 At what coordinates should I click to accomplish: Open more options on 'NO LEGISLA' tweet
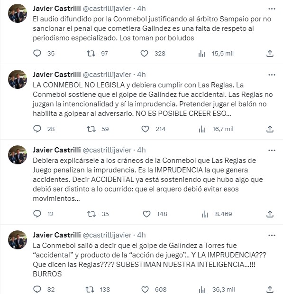[x=272, y=75]
